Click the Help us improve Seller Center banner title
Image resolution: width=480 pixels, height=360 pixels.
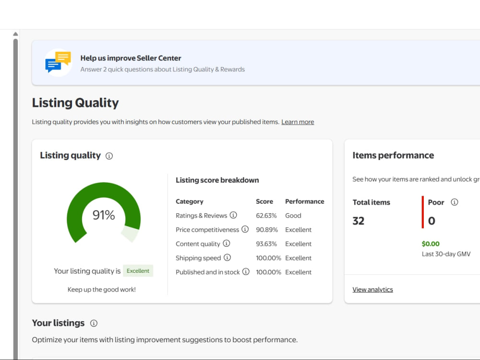131,58
